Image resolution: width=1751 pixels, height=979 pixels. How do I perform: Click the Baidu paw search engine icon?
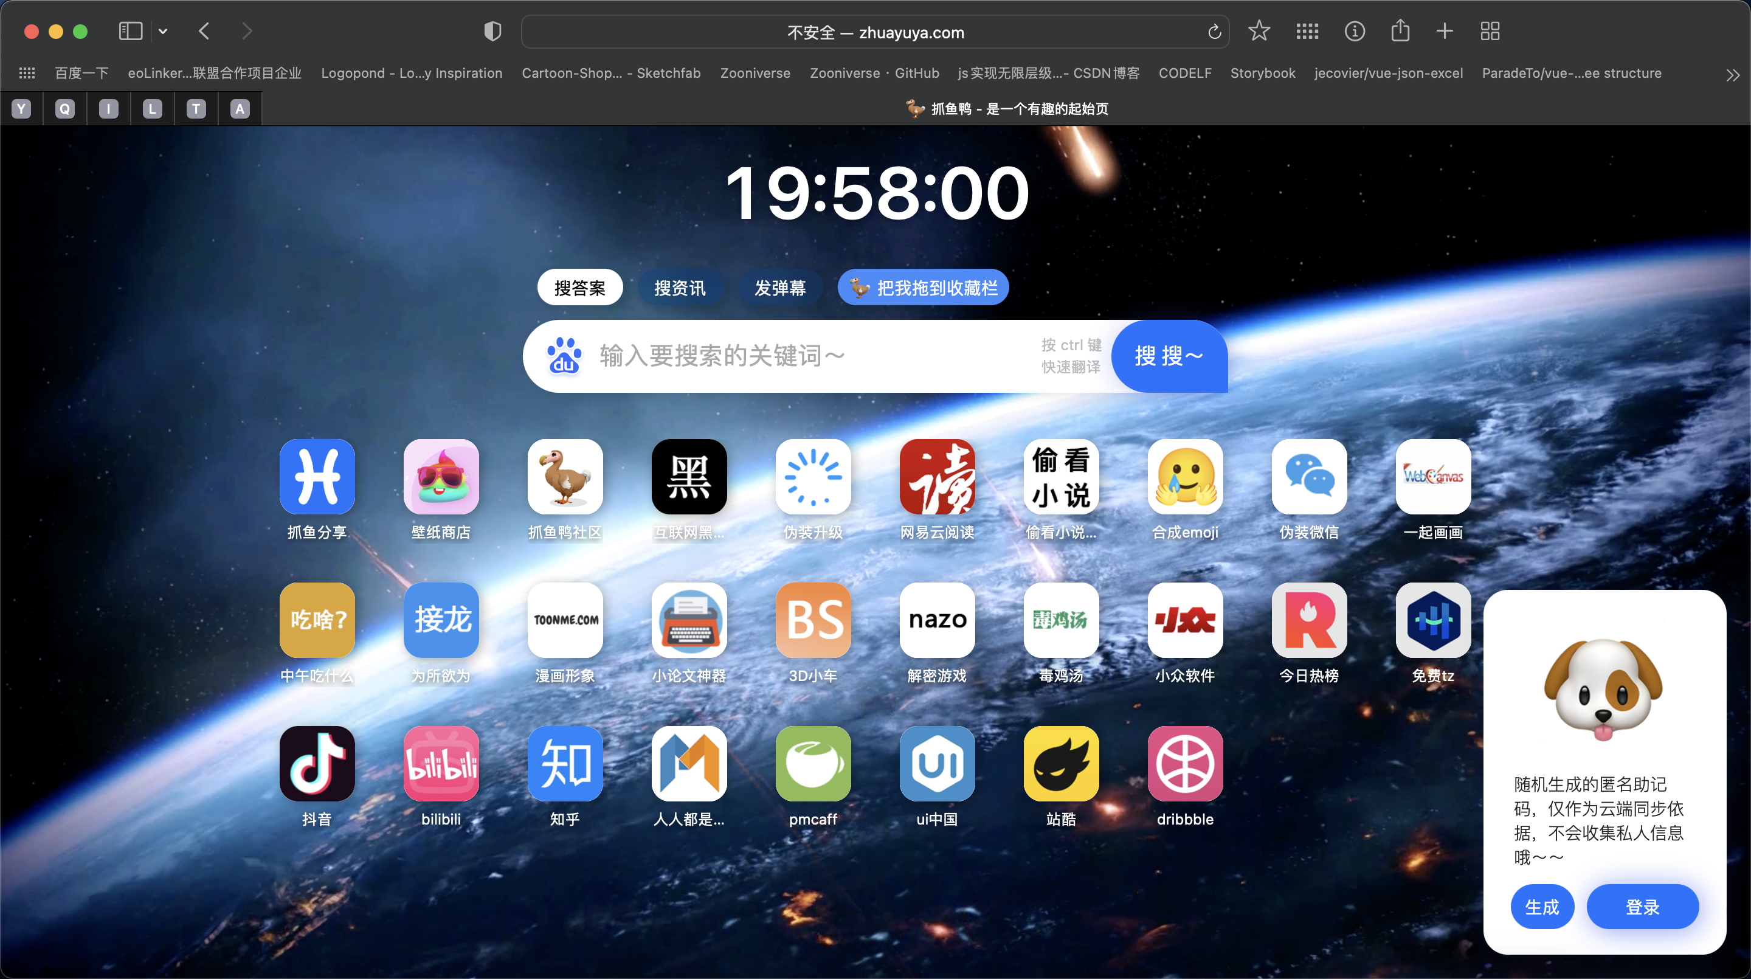pyautogui.click(x=564, y=356)
